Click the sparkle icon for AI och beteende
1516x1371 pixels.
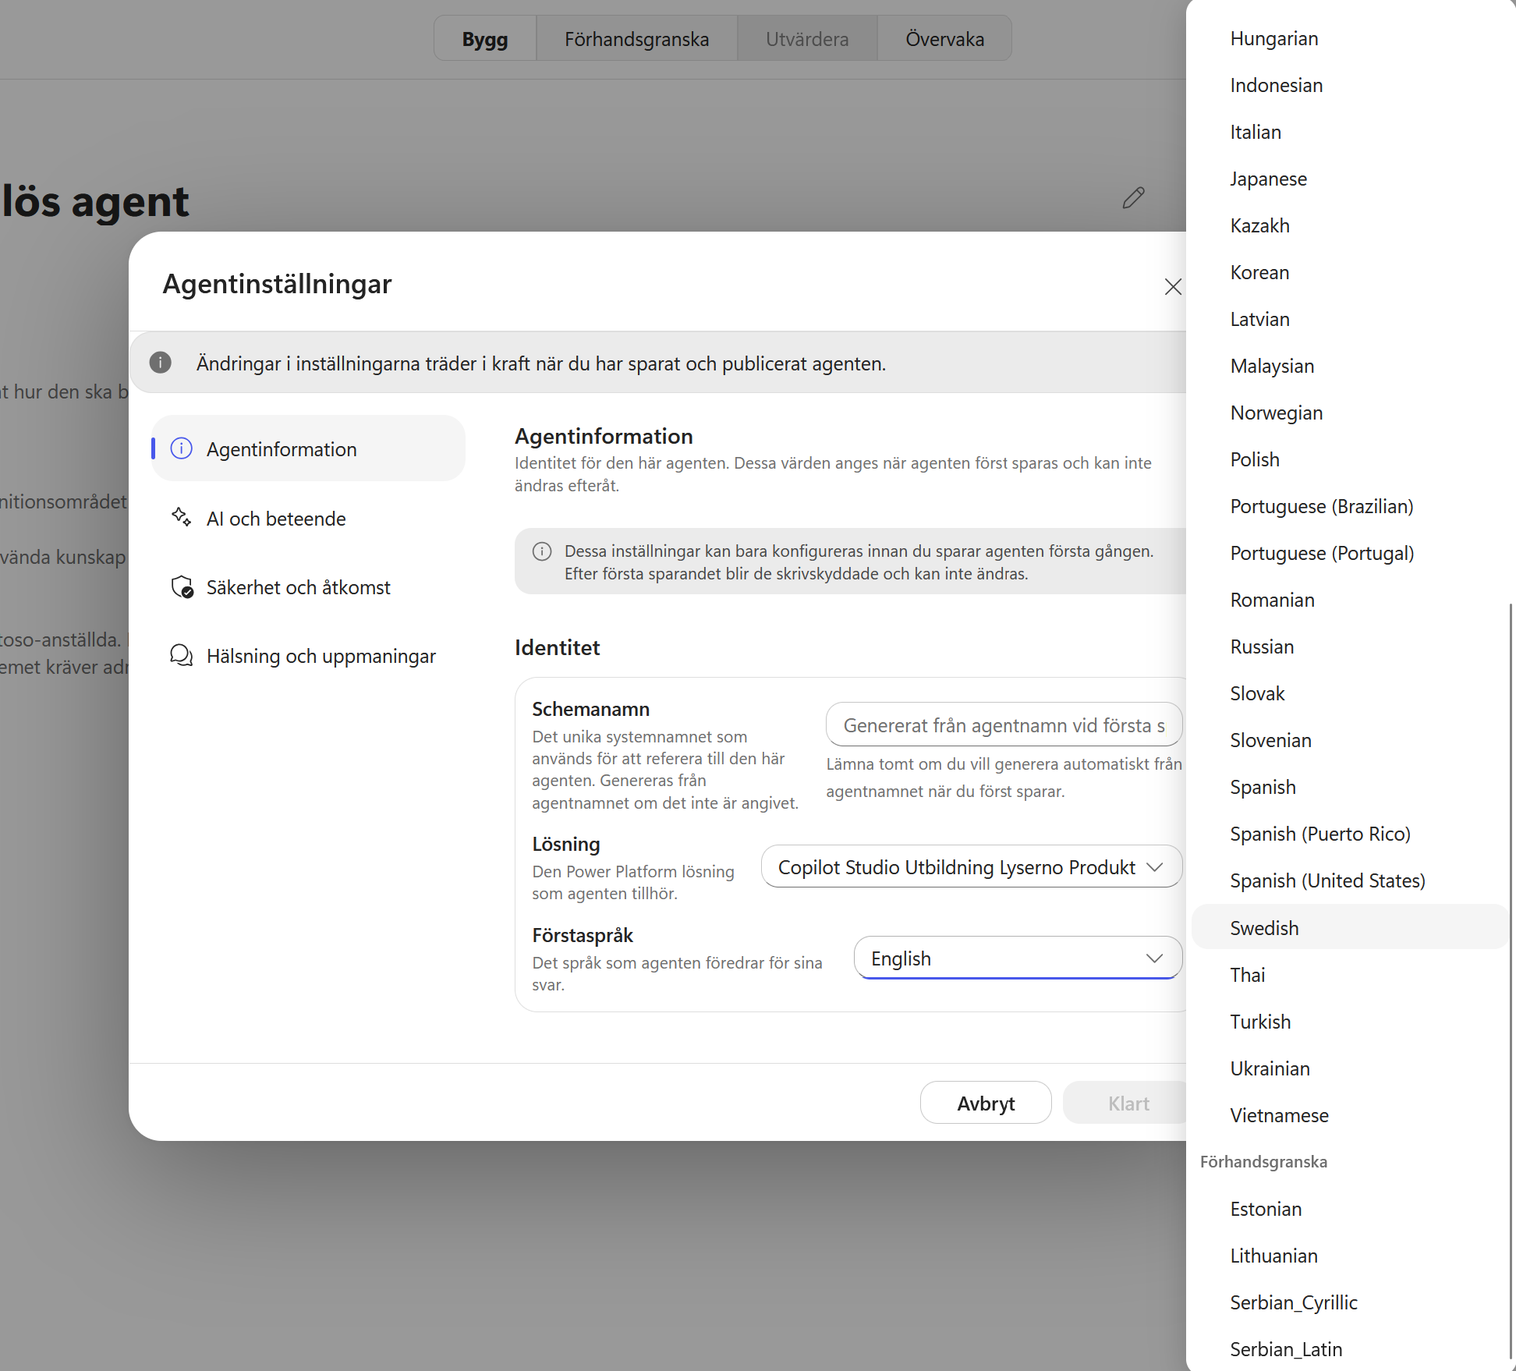click(182, 517)
